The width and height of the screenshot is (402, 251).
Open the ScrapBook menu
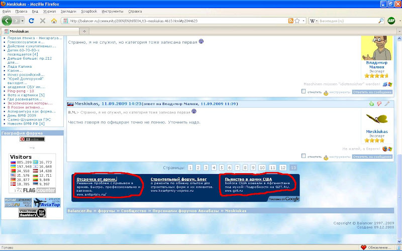coord(89,11)
